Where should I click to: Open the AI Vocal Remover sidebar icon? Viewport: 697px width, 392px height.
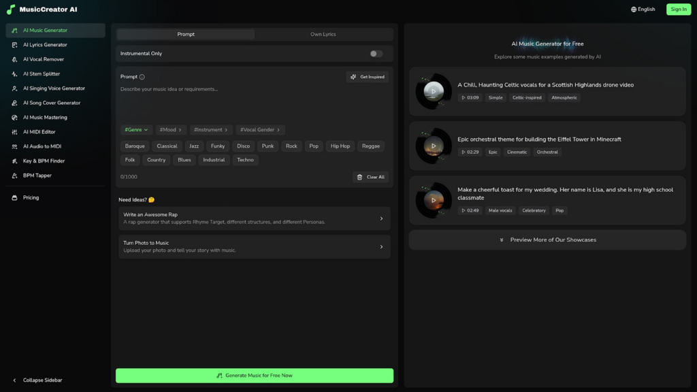14,59
